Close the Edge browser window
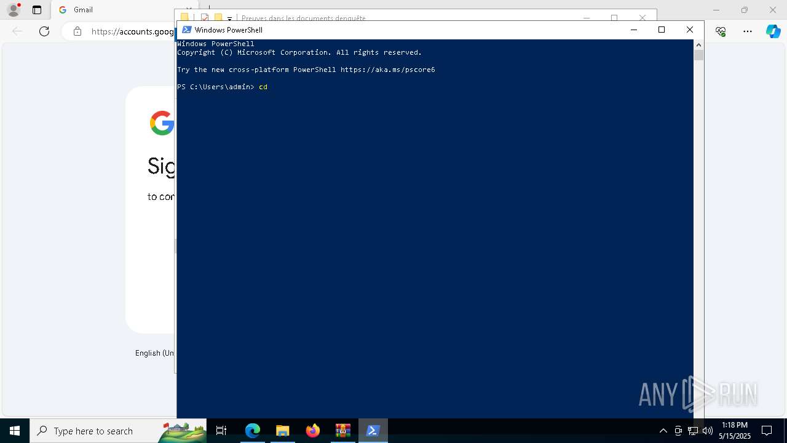This screenshot has height=443, width=787. point(773,10)
